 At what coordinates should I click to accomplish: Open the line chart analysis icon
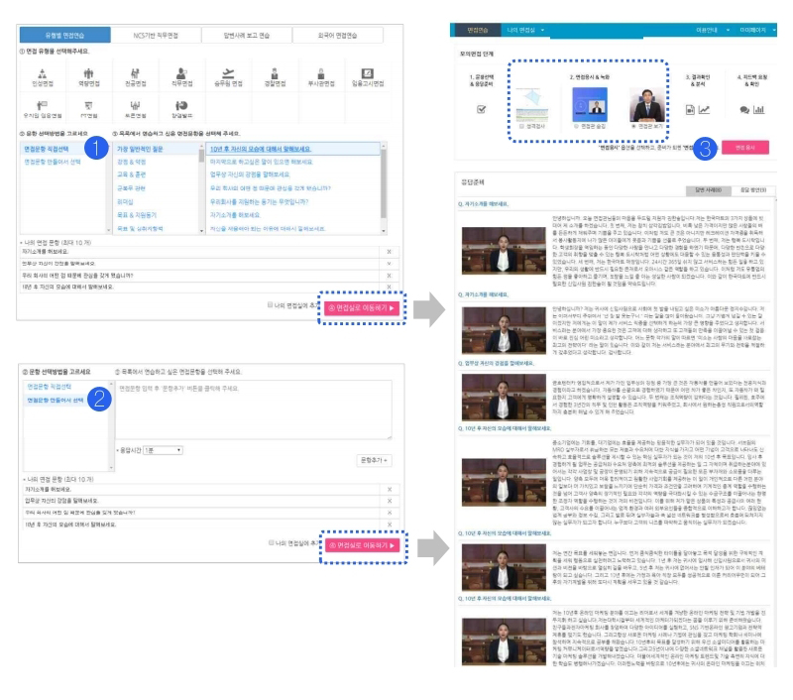pos(704,110)
